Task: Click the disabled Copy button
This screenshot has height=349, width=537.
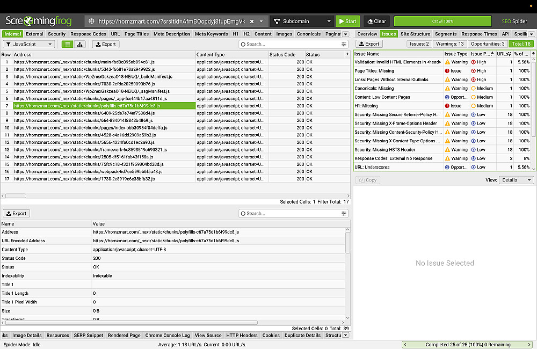Action: (368, 180)
